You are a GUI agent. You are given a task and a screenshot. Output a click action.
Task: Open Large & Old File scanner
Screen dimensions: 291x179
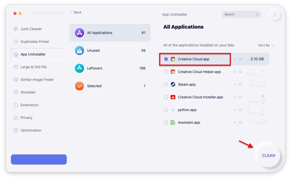click(x=34, y=67)
